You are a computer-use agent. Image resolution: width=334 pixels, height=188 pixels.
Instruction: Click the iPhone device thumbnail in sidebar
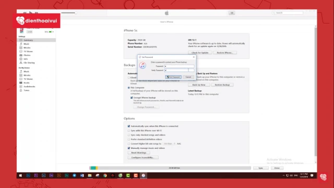click(x=21, y=31)
